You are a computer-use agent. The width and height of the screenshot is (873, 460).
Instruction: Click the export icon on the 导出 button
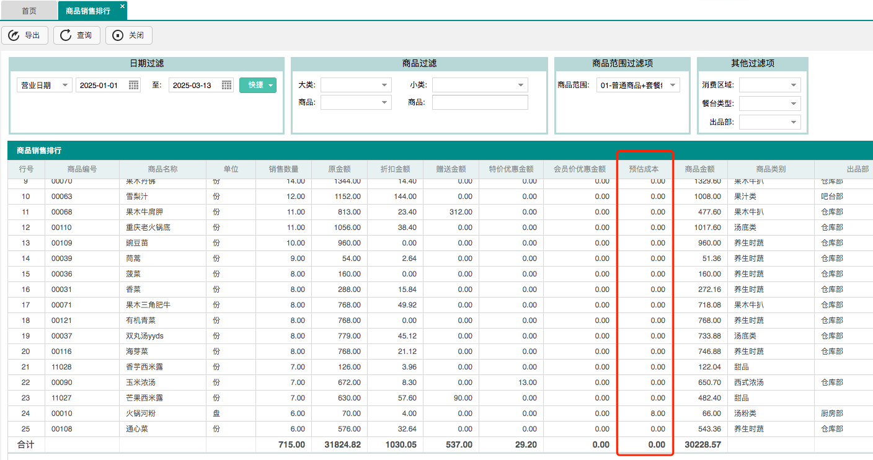coord(14,35)
